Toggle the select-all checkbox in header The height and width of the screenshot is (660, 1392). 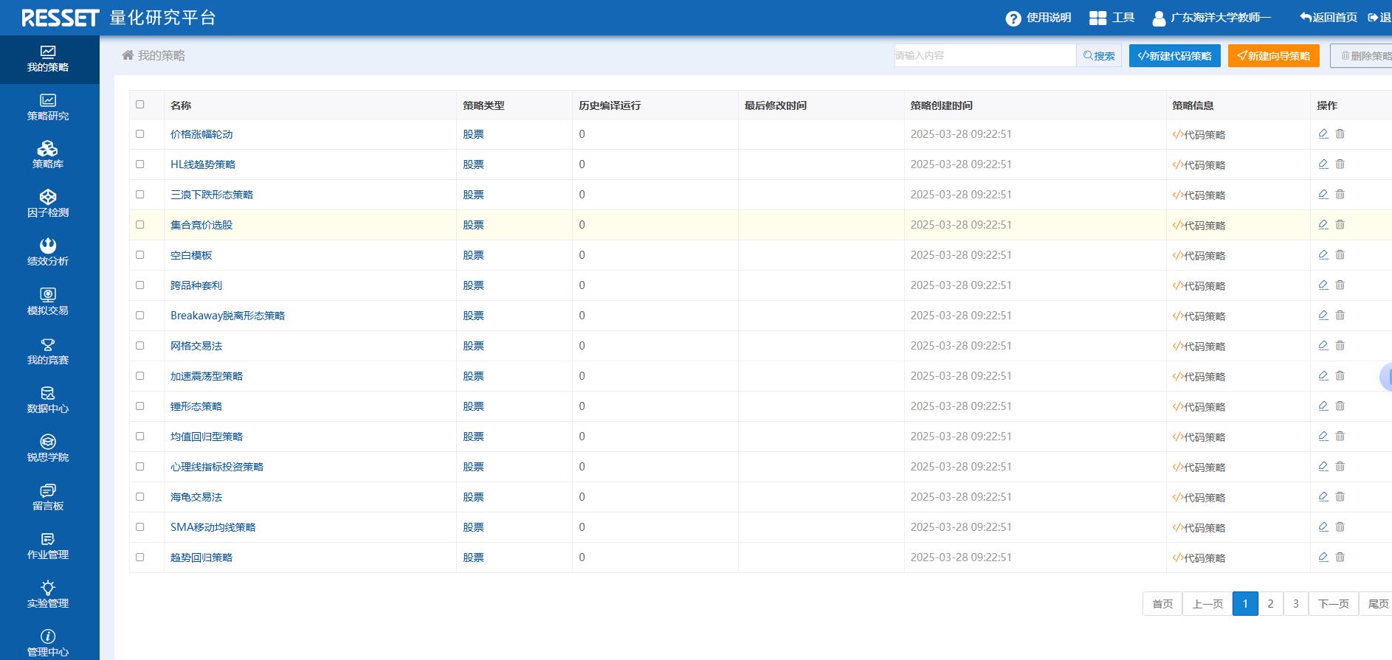click(140, 104)
